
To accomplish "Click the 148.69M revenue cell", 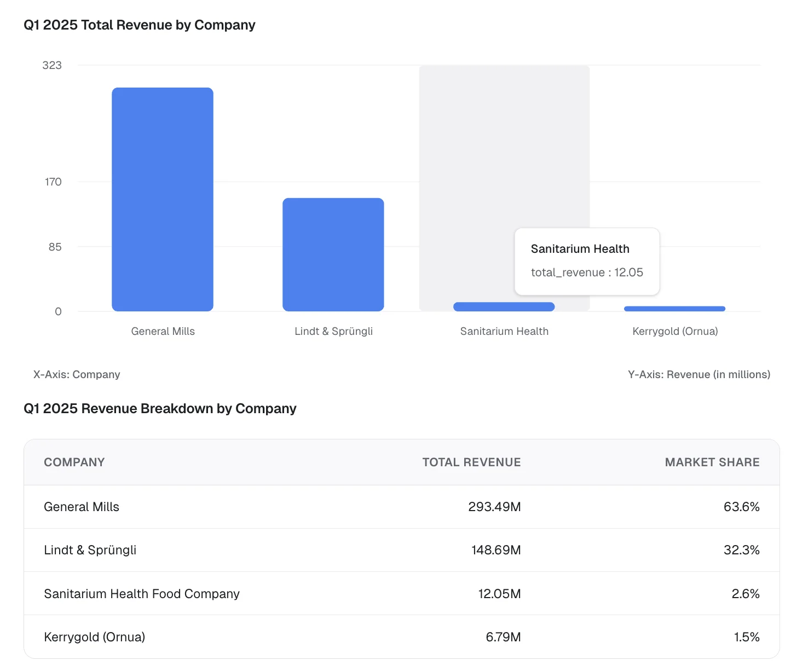I will click(x=496, y=550).
